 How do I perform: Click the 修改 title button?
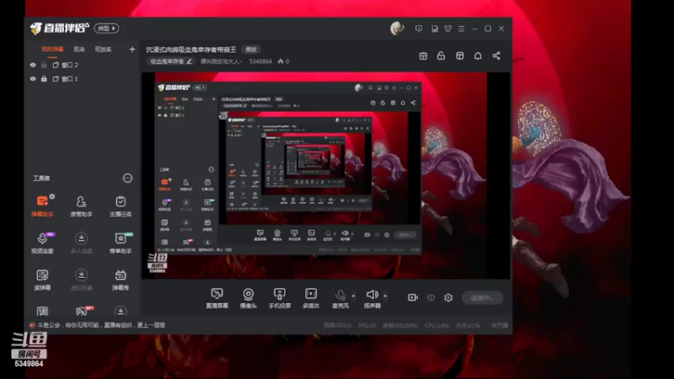(x=251, y=50)
